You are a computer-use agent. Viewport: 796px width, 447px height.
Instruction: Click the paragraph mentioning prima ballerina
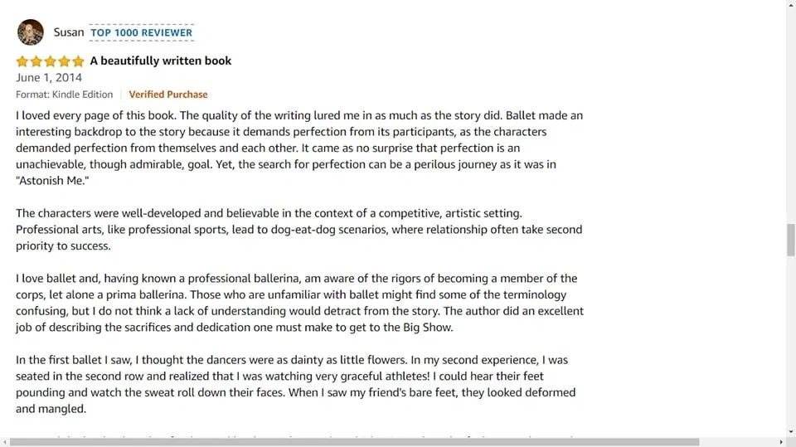pos(299,303)
